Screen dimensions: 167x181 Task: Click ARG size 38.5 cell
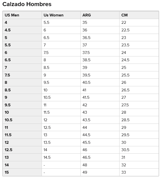(86, 60)
